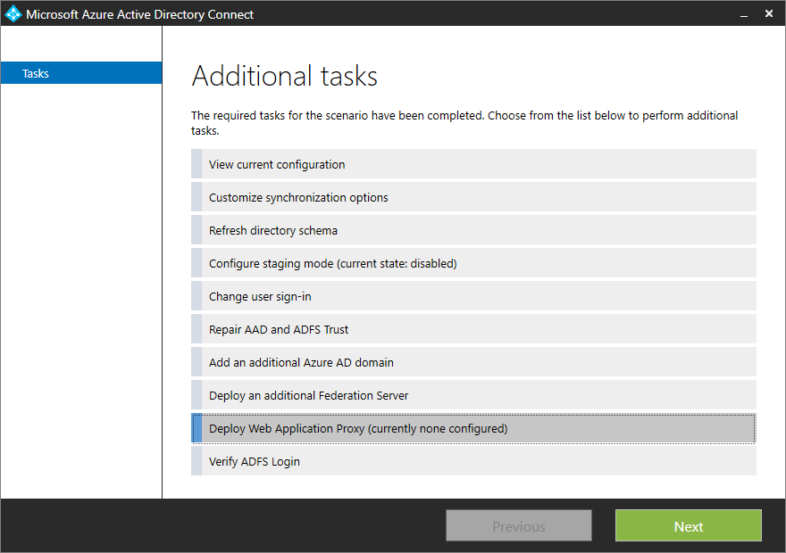Choose Repair AAD and ADFS Trust

(473, 329)
